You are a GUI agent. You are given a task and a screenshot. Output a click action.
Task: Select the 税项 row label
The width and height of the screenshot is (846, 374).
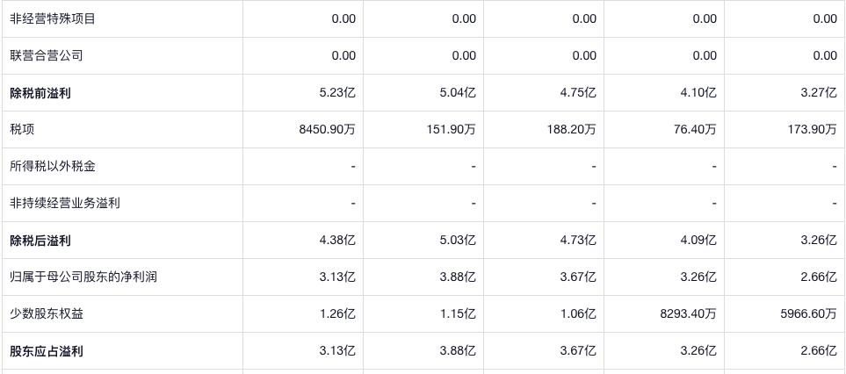(22, 129)
